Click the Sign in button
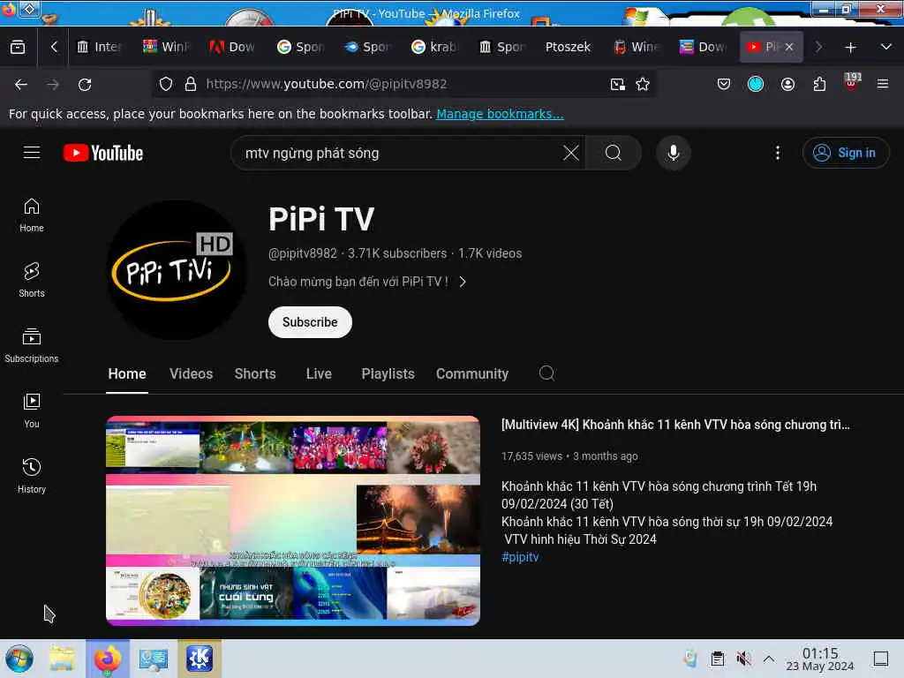 (x=846, y=153)
